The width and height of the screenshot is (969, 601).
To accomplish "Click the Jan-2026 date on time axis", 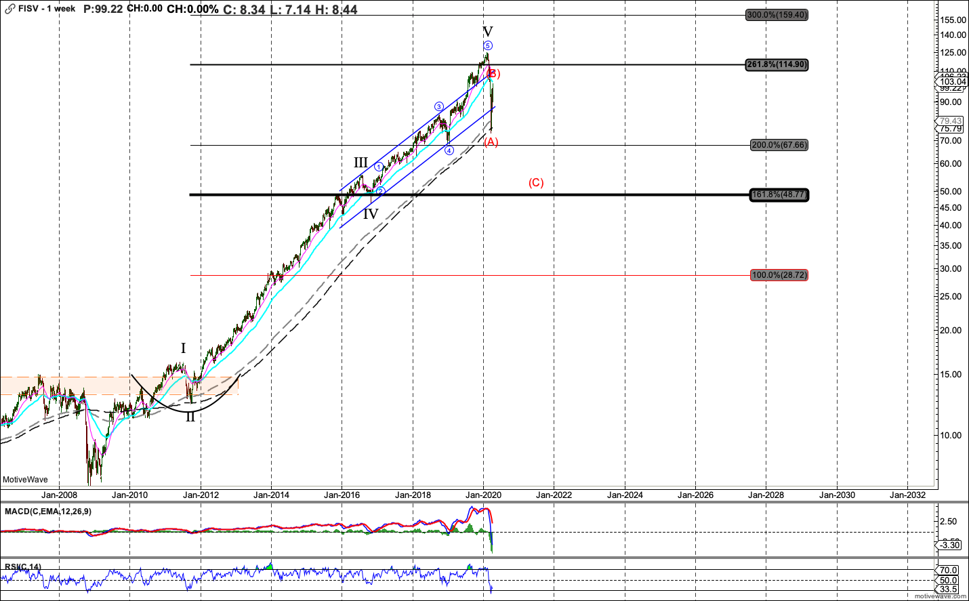I will 695,495.
